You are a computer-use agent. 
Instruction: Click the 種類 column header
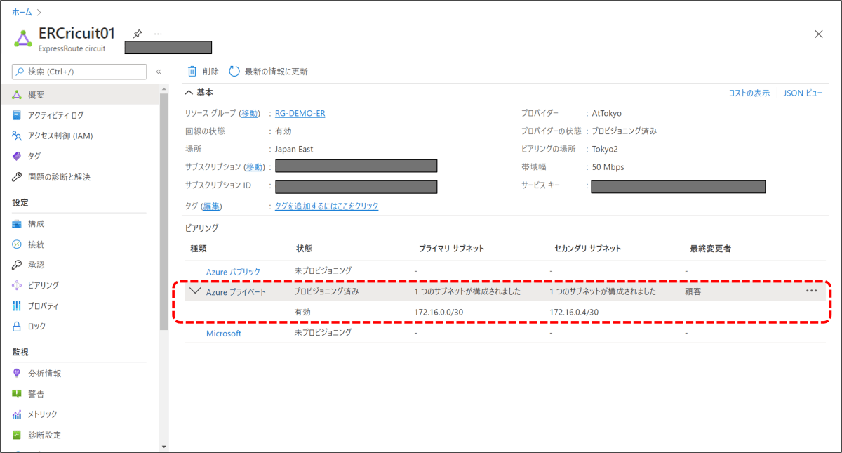click(x=199, y=249)
